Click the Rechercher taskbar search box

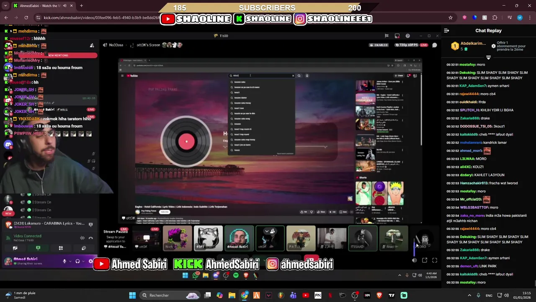pos(170,295)
